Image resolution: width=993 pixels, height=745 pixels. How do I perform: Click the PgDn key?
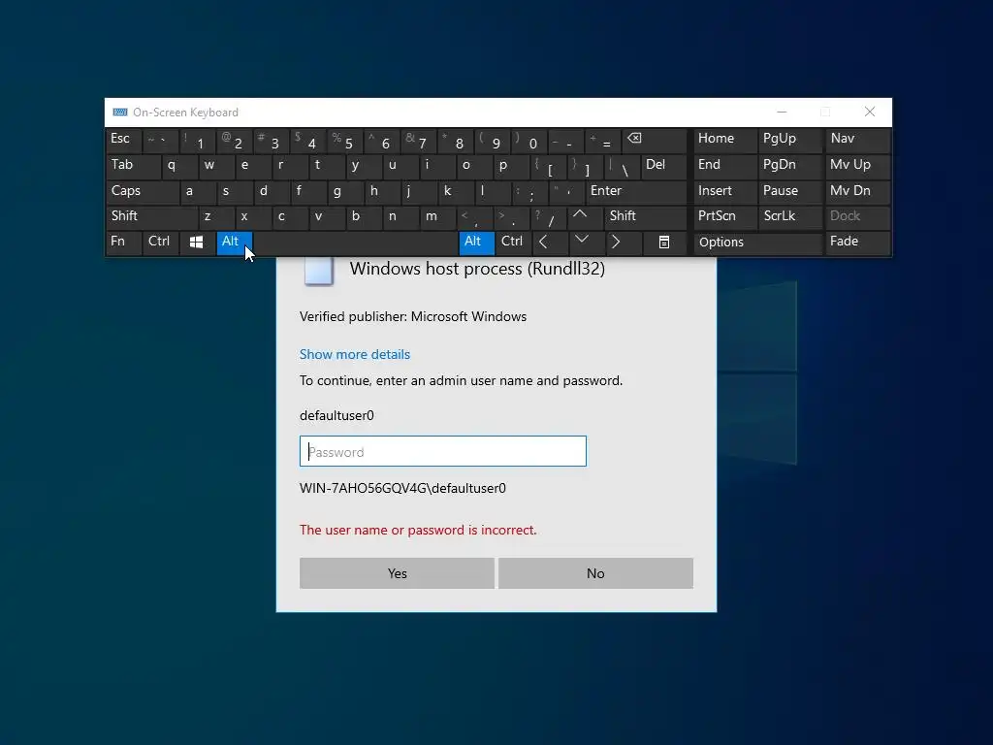[x=791, y=167]
